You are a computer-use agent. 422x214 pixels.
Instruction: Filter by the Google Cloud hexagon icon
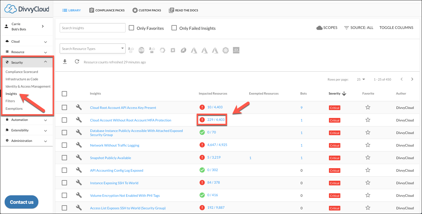(x=162, y=50)
